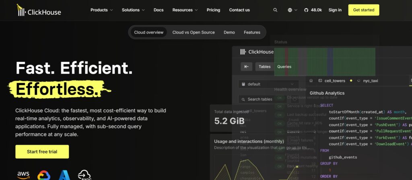Click Start free trial button

(x=42, y=152)
